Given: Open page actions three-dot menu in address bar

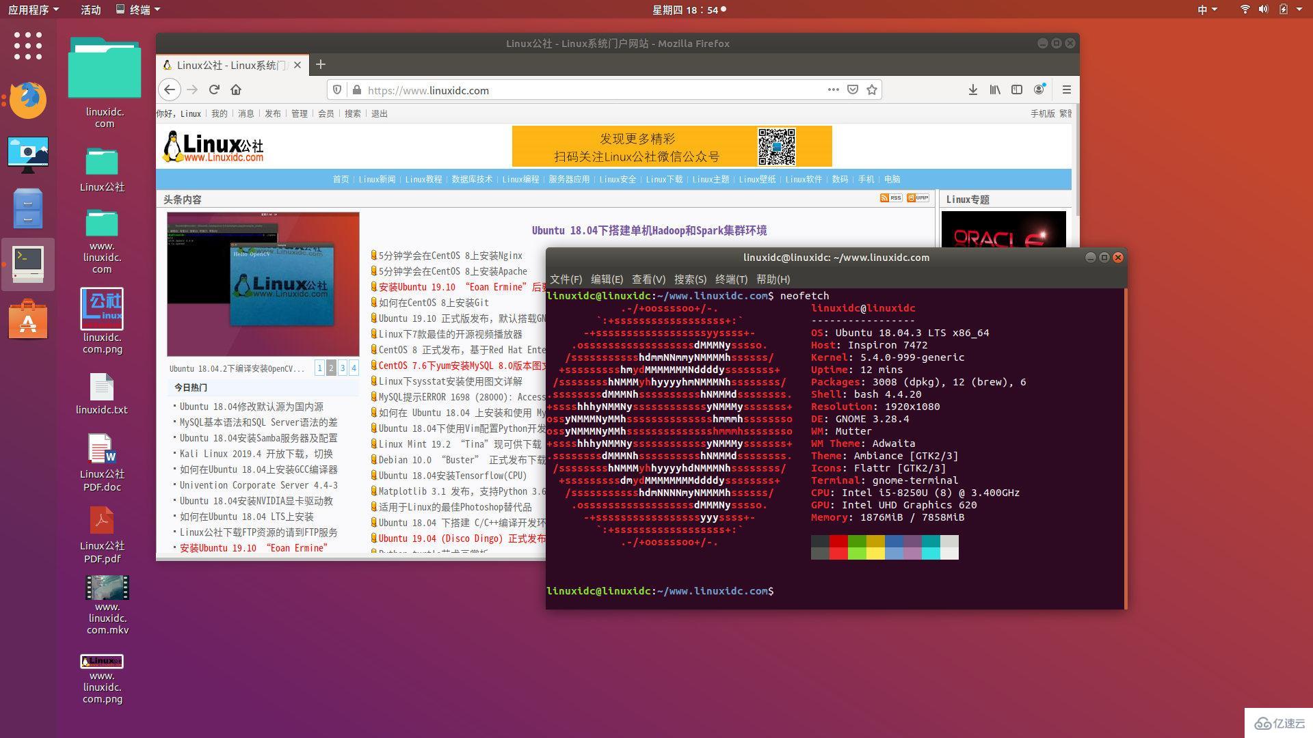Looking at the screenshot, I should pos(833,90).
